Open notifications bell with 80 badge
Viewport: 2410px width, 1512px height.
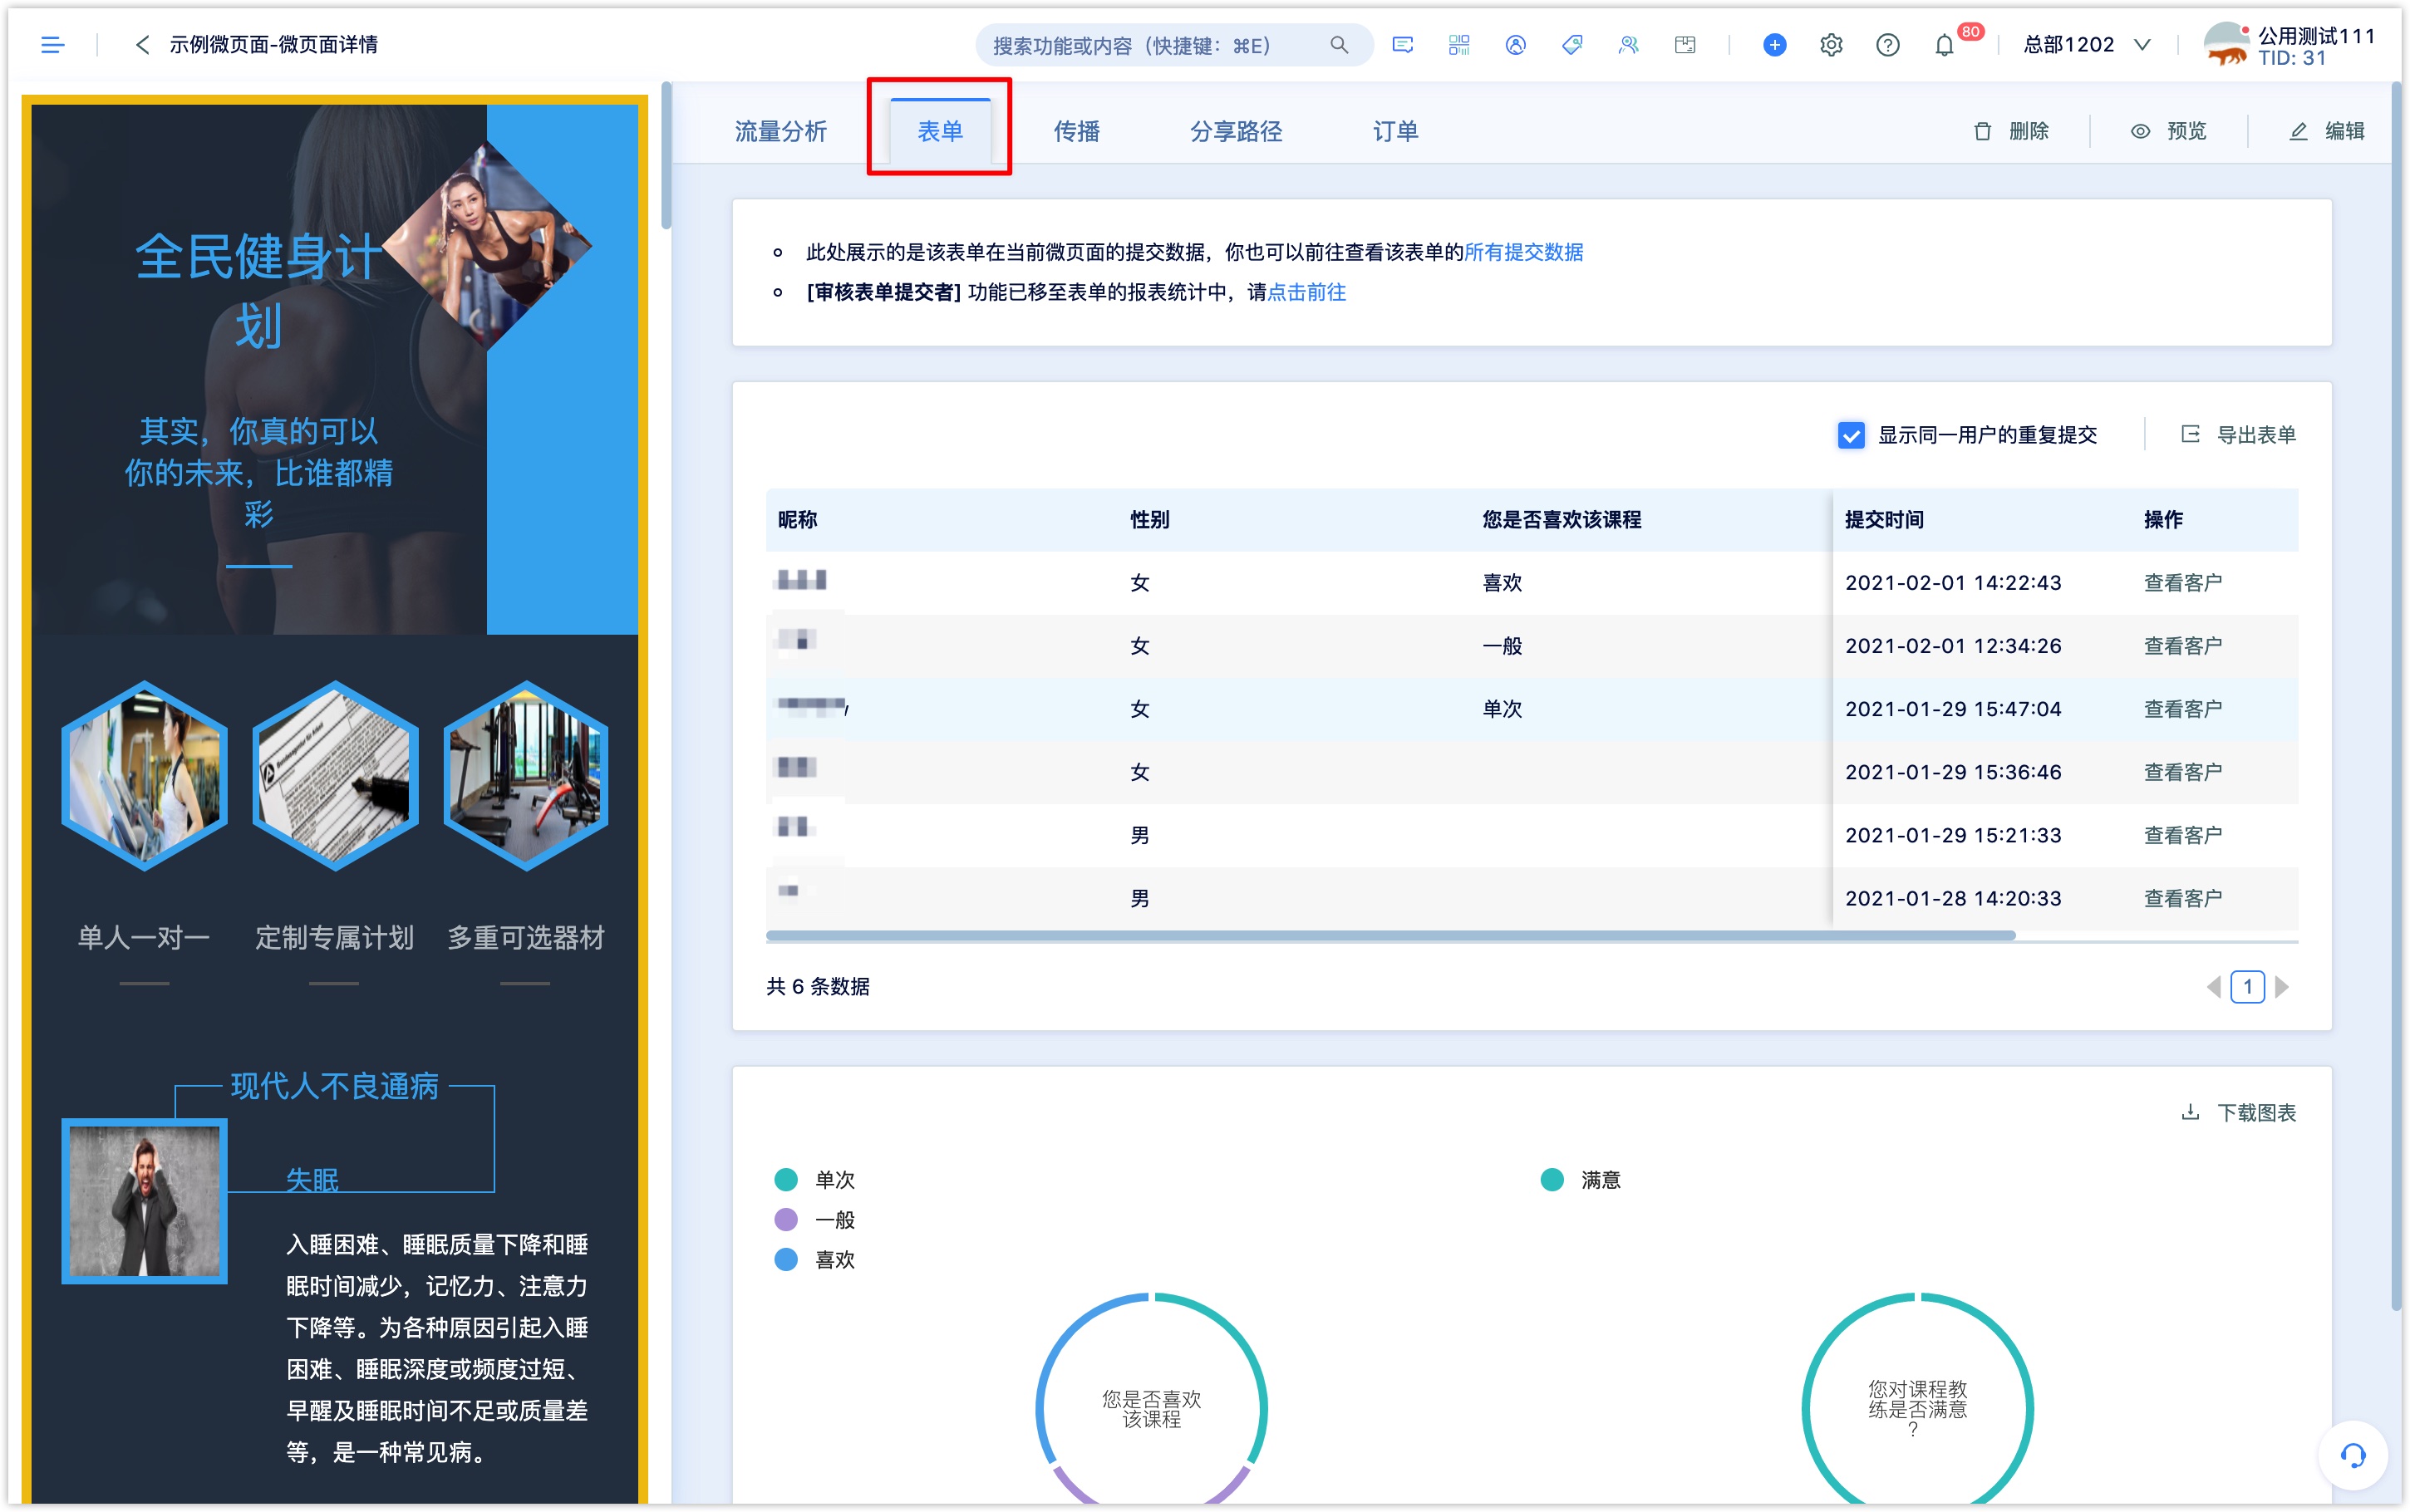click(x=1944, y=44)
